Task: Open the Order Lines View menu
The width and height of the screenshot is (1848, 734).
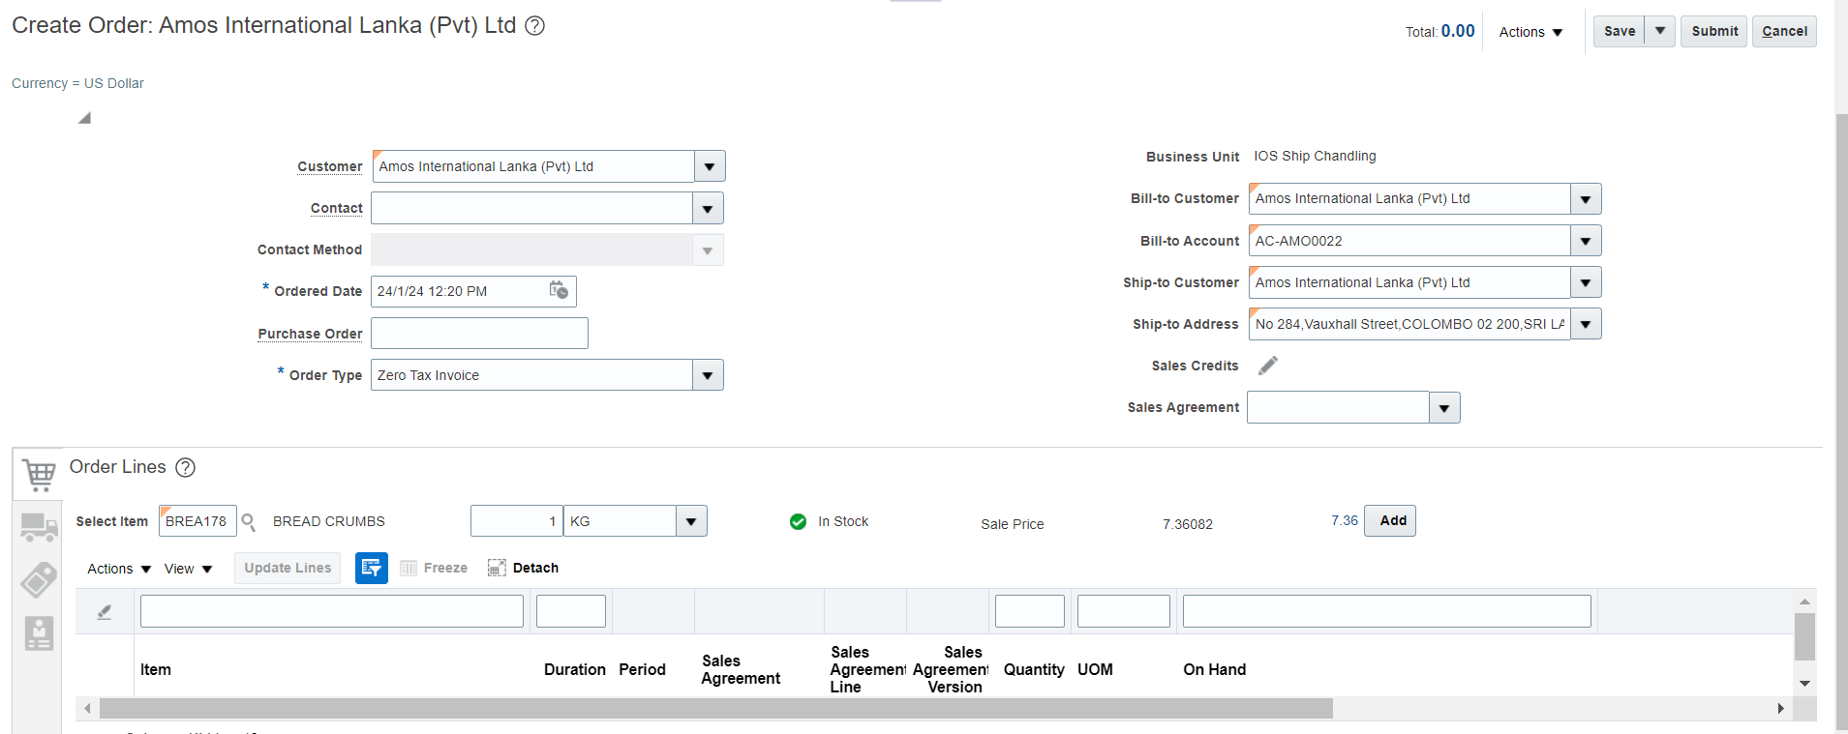Action: pos(188,569)
